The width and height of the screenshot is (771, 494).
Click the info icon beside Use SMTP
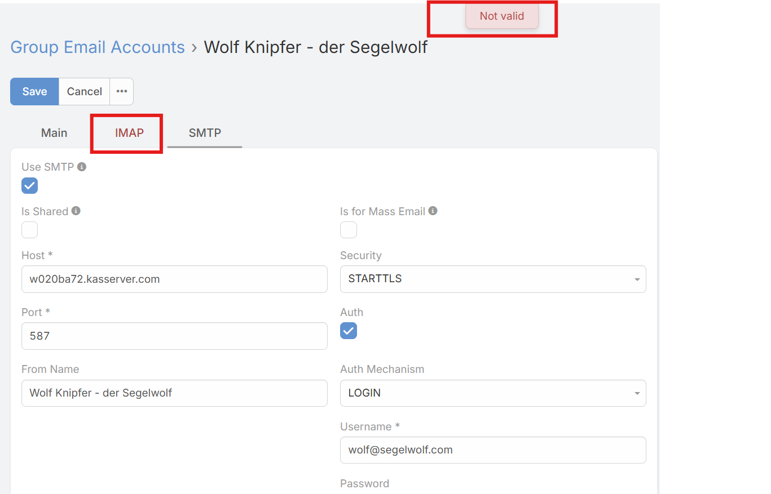pos(82,167)
